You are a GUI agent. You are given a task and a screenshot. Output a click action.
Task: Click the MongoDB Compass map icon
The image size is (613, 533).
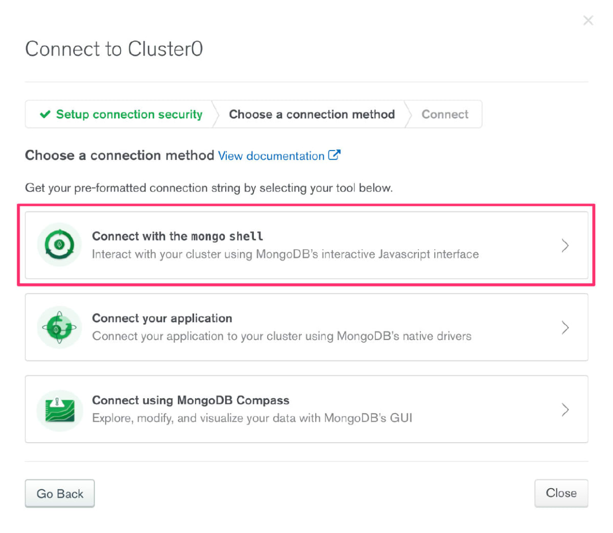coord(59,410)
